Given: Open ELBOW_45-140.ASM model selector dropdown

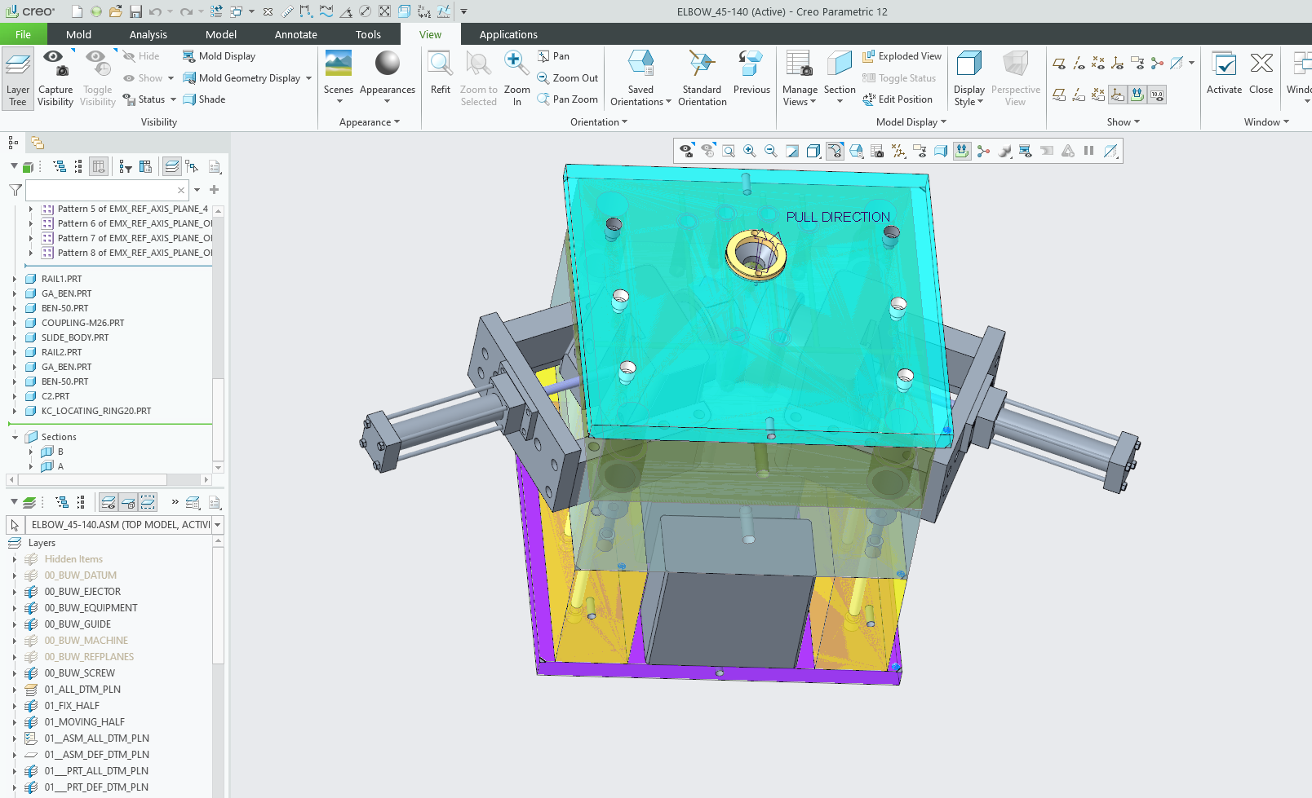Looking at the screenshot, I should 218,525.
